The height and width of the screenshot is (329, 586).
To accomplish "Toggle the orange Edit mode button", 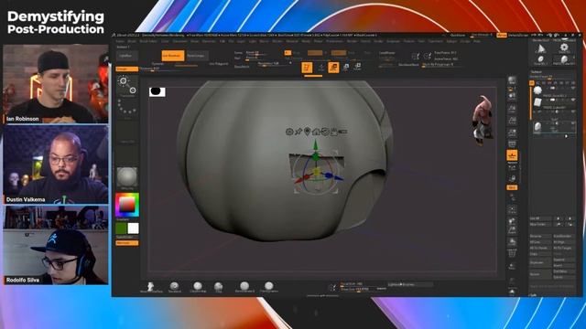I will pyautogui.click(x=307, y=67).
